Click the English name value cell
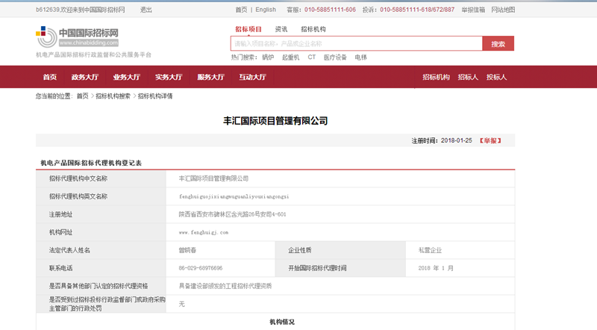This screenshot has height=330, width=597. [x=340, y=196]
